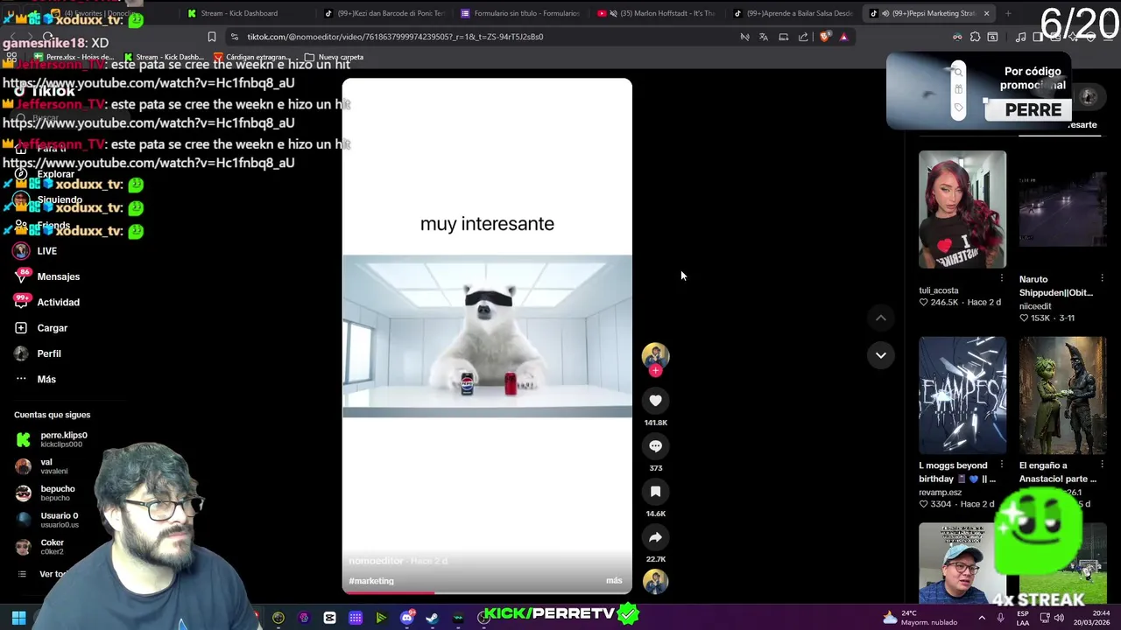Viewport: 1121px width, 630px height.
Task: Share the video with the arrow icon
Action: tap(655, 537)
